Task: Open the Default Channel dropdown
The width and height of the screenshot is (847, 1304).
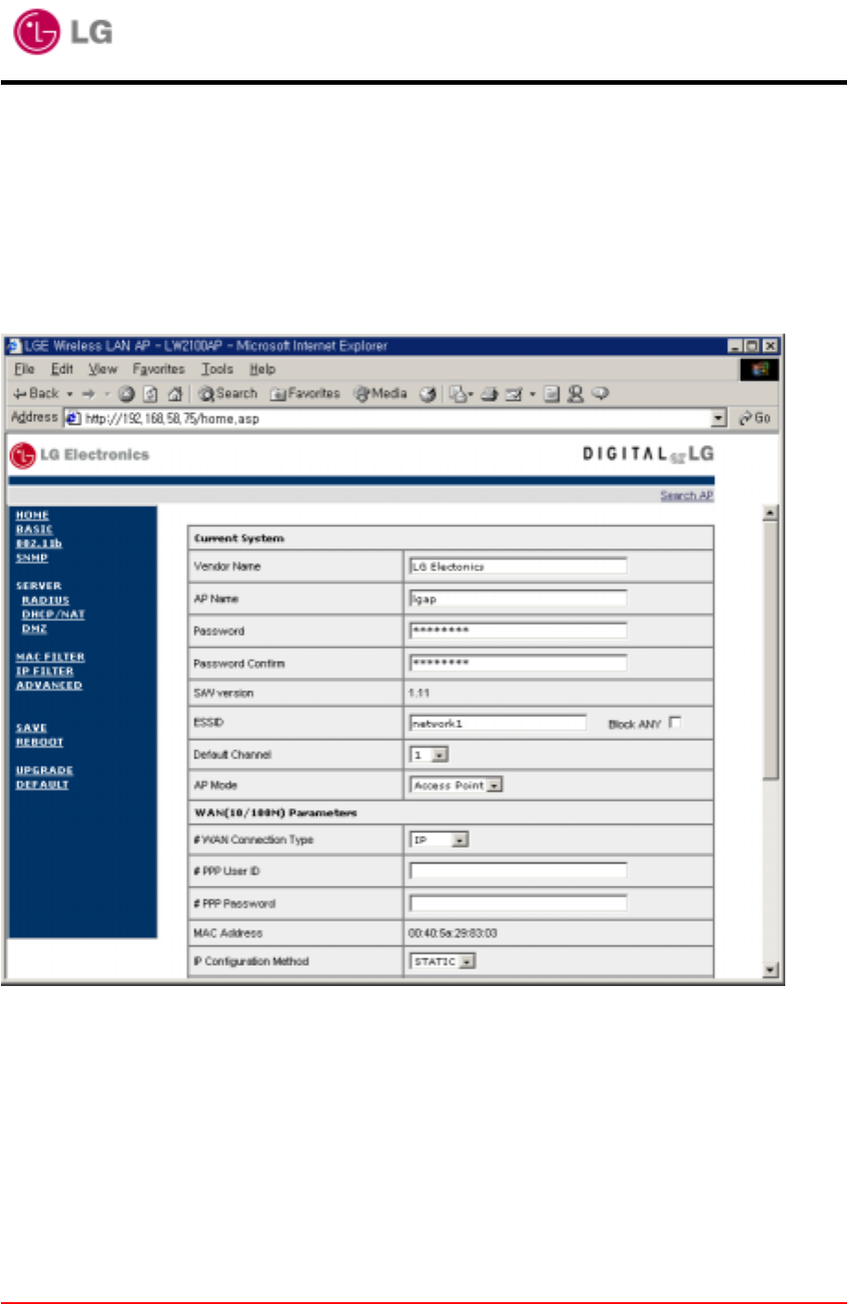Action: point(429,755)
